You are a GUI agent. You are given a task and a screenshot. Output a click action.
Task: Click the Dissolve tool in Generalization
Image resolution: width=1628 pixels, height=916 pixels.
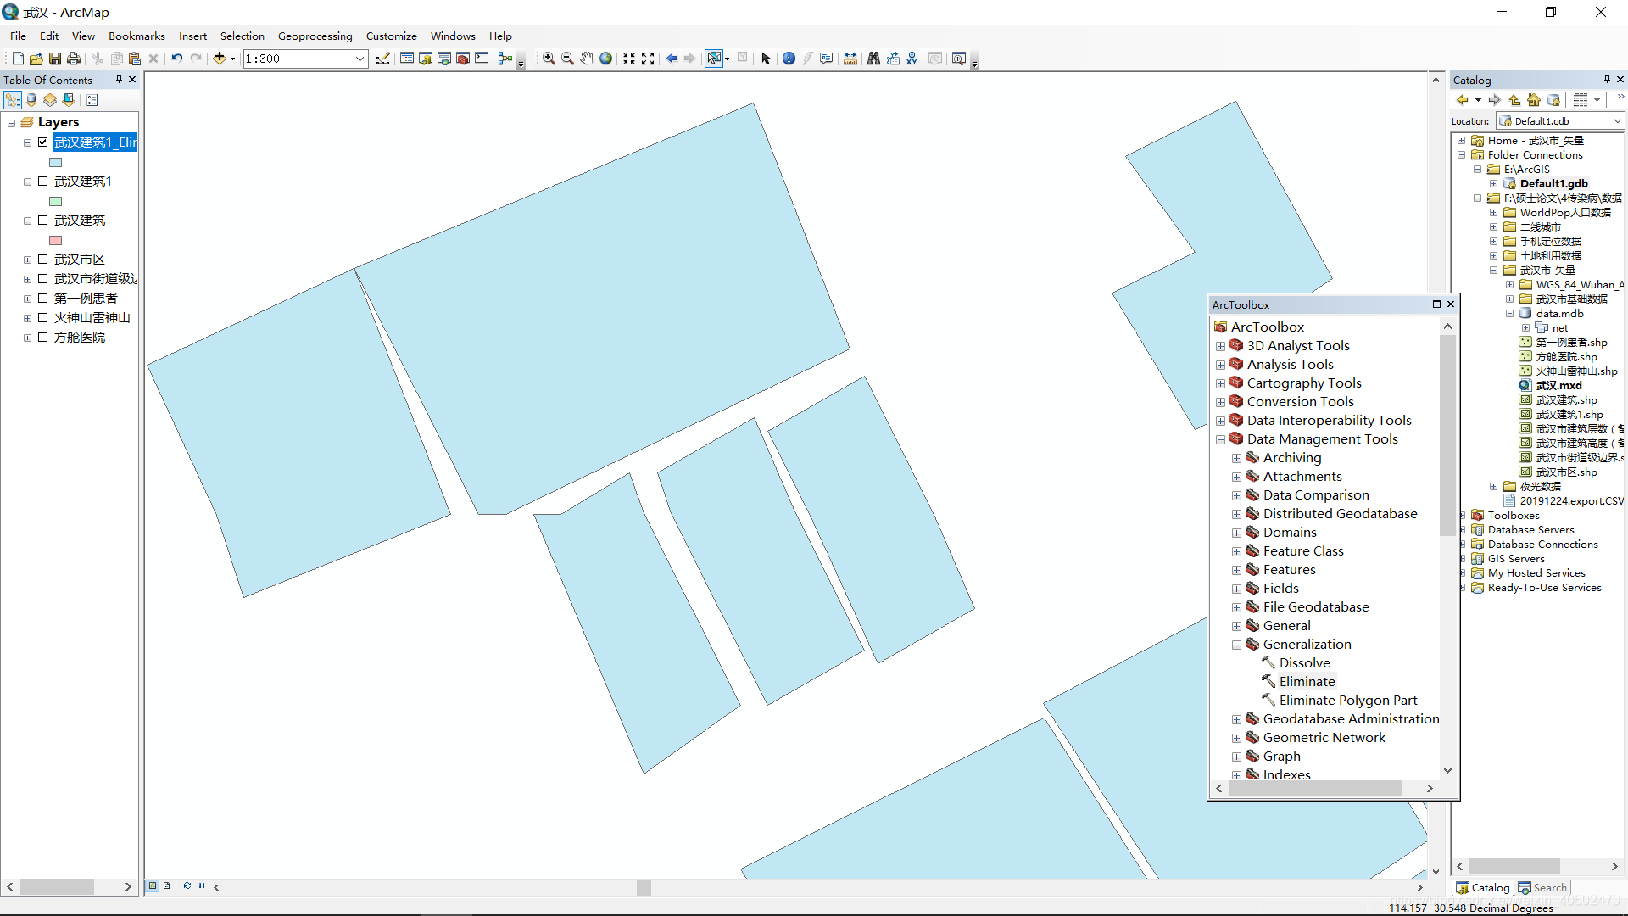1305,662
